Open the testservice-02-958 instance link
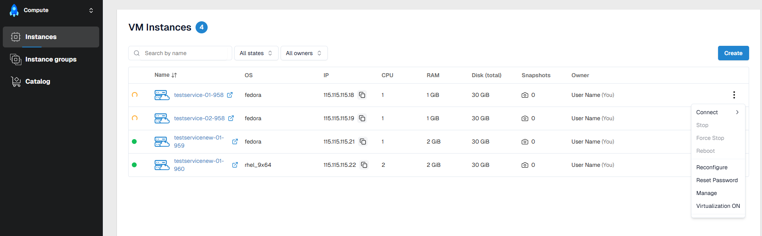Viewport: 762px width, 236px height. pyautogui.click(x=199, y=118)
